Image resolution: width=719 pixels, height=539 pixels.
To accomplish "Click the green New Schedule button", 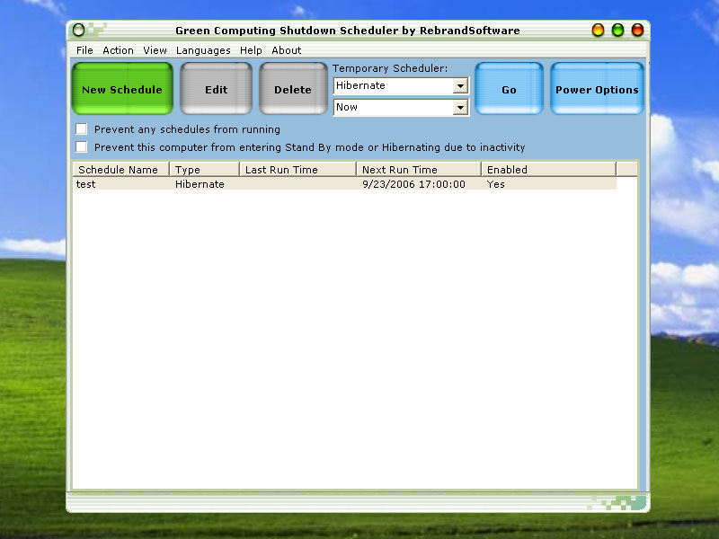I will click(x=122, y=89).
